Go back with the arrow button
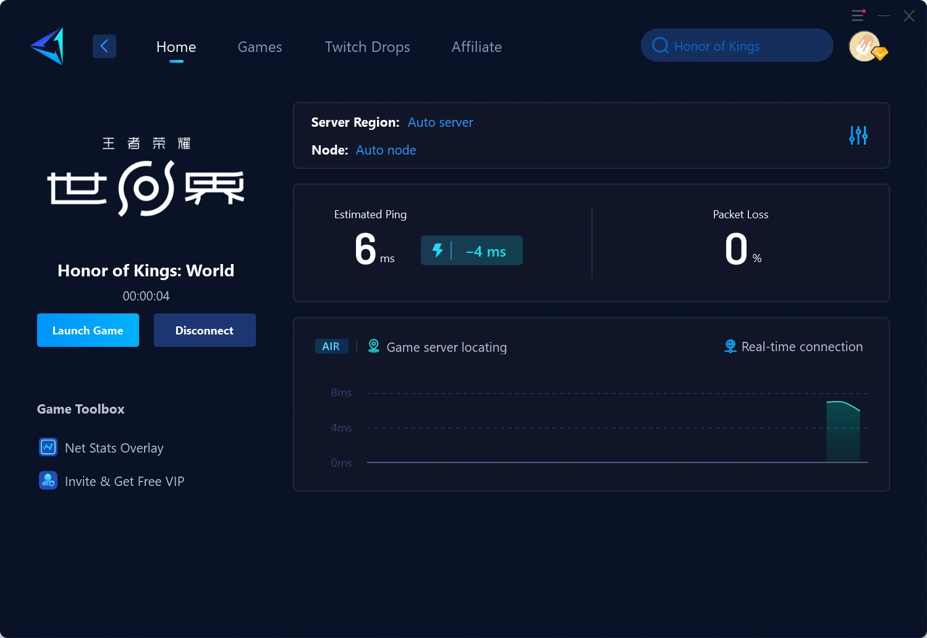 coord(104,46)
